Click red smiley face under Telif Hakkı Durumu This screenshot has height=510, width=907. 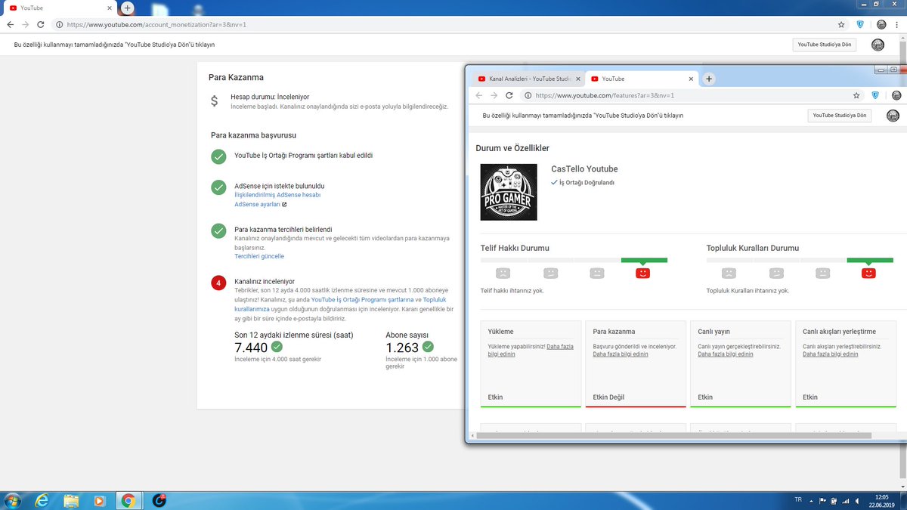pyautogui.click(x=643, y=273)
